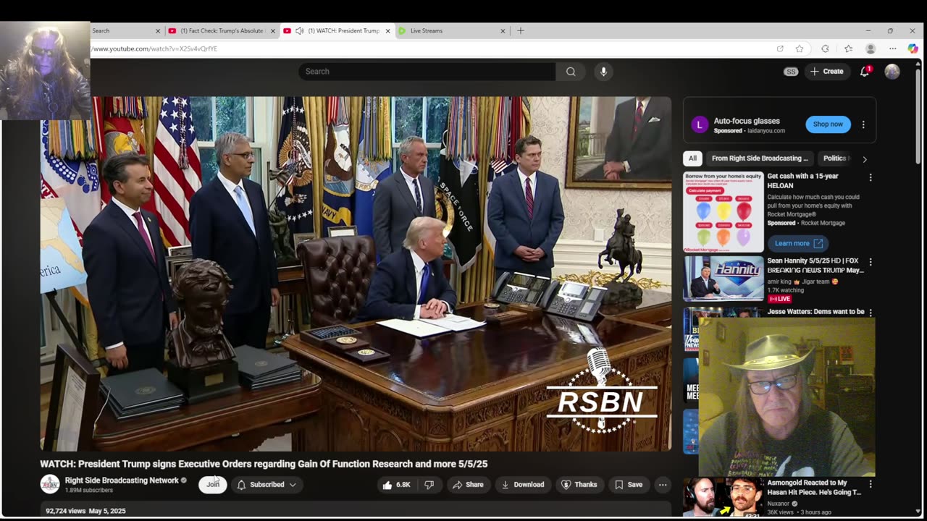Open YouTube notifications bell

point(865,72)
